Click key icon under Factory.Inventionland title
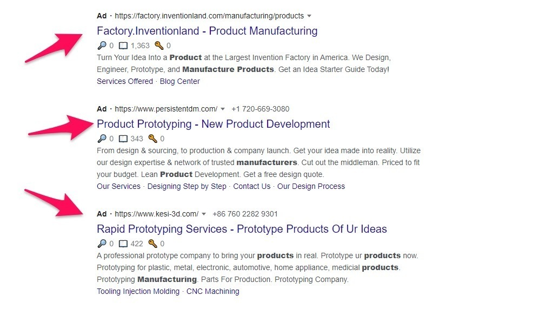 coord(159,46)
